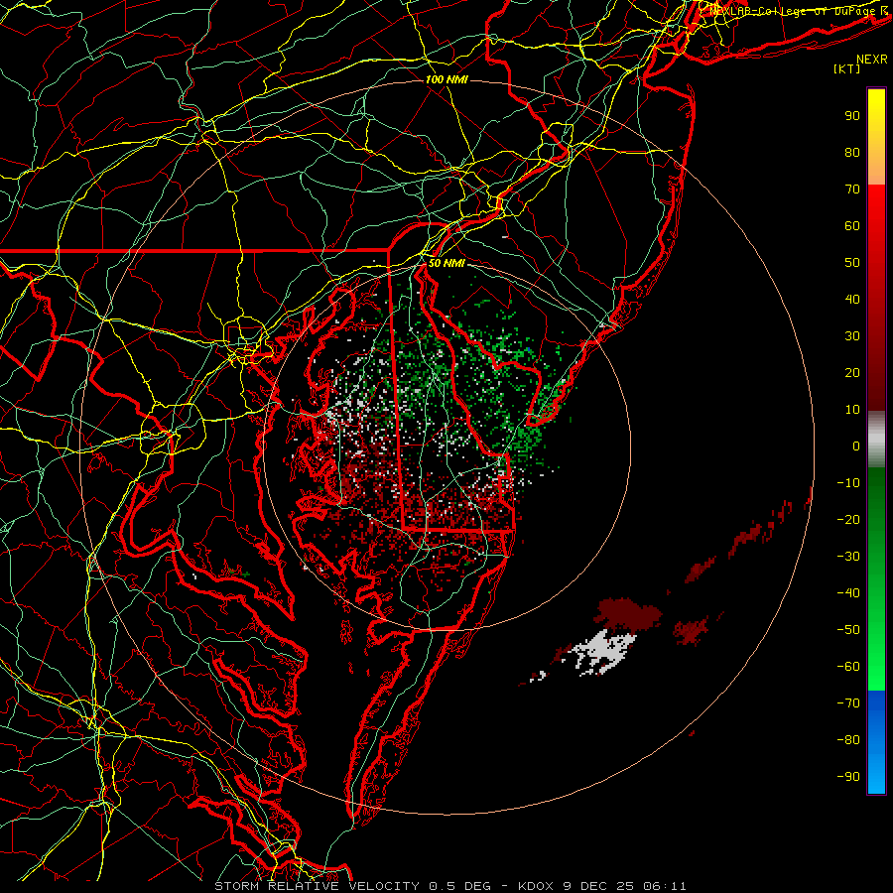Click the "STORM RELATIVE VELOCITY 0.5 DEG" caption
The width and height of the screenshot is (893, 893).
click(352, 886)
